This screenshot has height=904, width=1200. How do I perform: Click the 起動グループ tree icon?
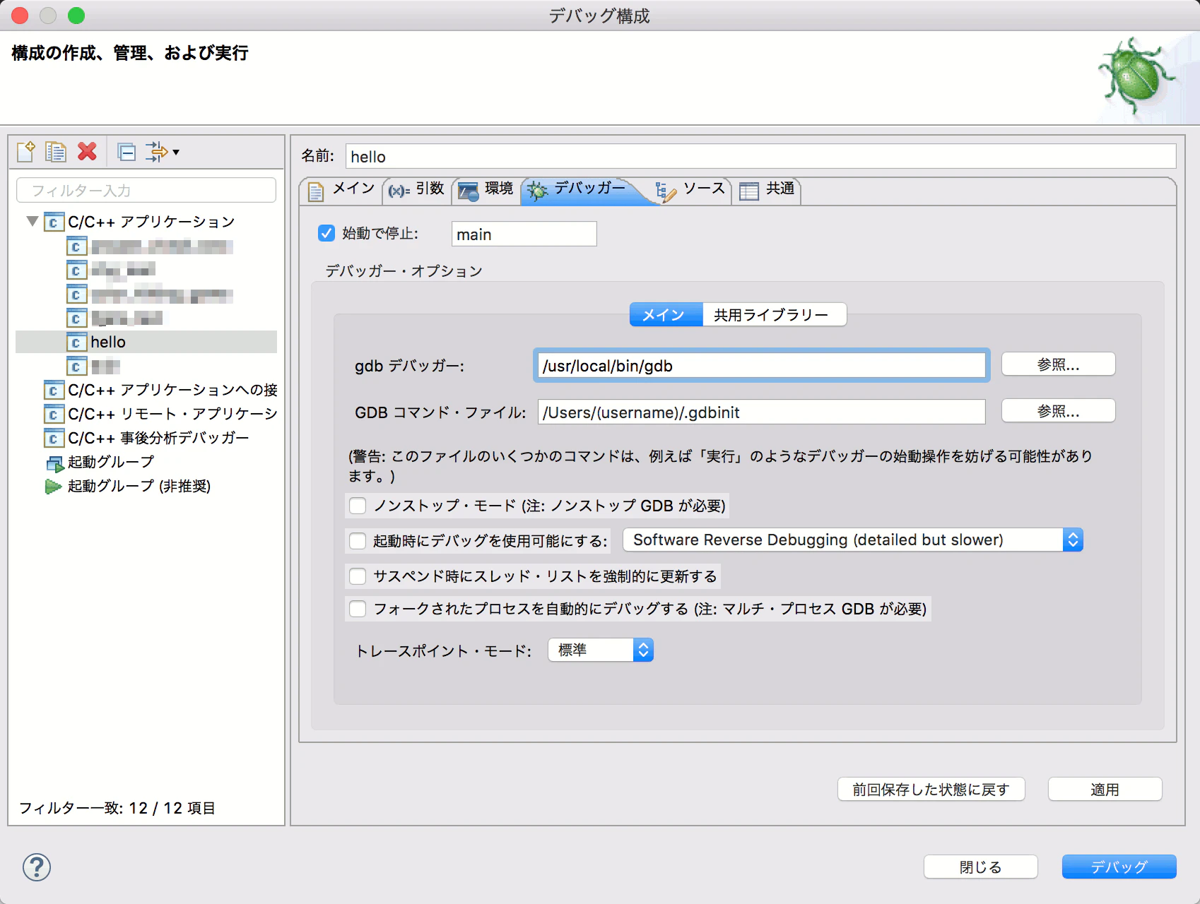point(54,463)
